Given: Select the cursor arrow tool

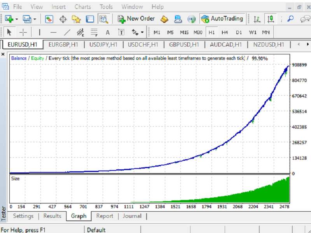Looking at the screenshot, I should pyautogui.click(x=9, y=32).
